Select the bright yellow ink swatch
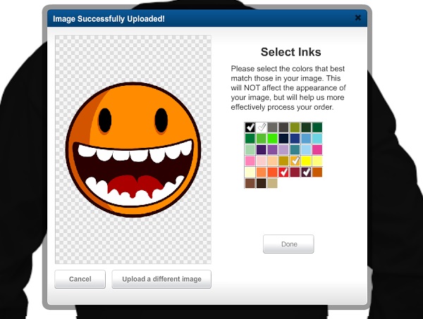This screenshot has width=423, height=319. 307,161
